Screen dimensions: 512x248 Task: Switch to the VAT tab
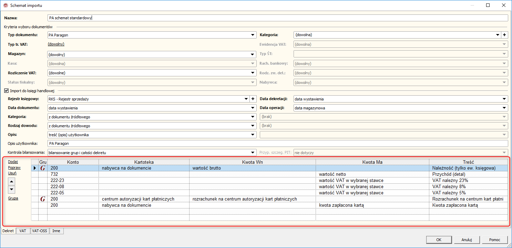[23, 231]
